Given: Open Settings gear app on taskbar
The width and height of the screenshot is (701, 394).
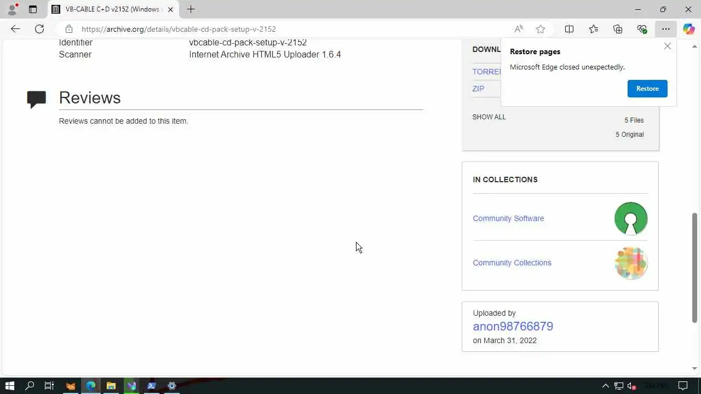Looking at the screenshot, I should tap(172, 386).
